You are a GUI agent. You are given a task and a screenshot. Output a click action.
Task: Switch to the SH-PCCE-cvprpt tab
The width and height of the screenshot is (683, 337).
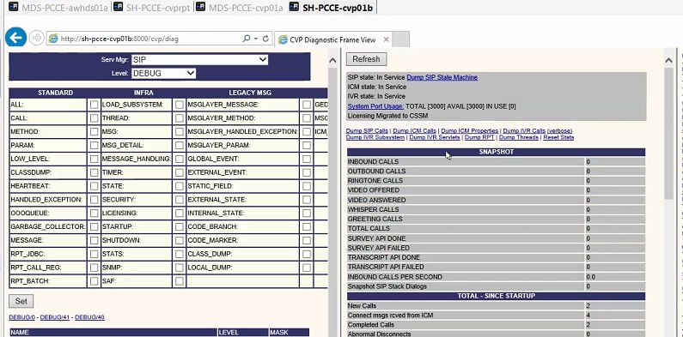(151, 8)
